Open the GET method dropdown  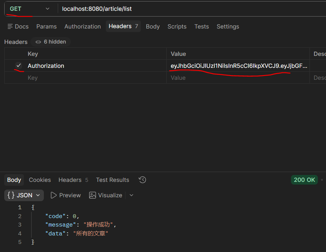30,9
